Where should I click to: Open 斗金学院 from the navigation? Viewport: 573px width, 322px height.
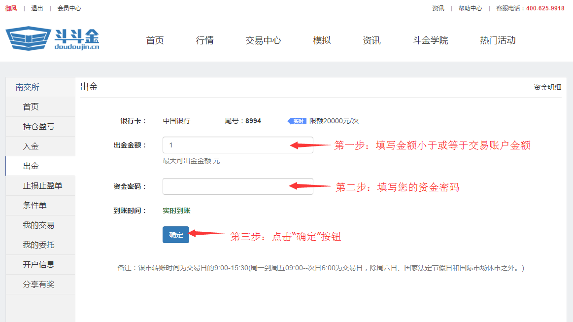(x=430, y=40)
